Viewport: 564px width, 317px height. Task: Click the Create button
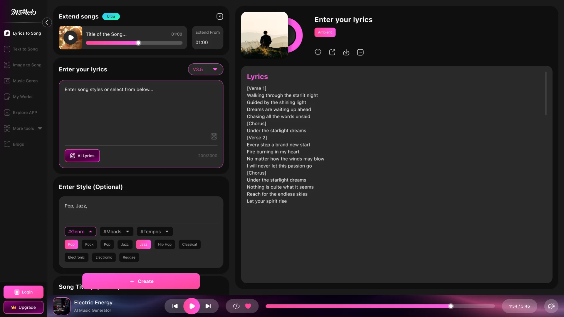141,281
